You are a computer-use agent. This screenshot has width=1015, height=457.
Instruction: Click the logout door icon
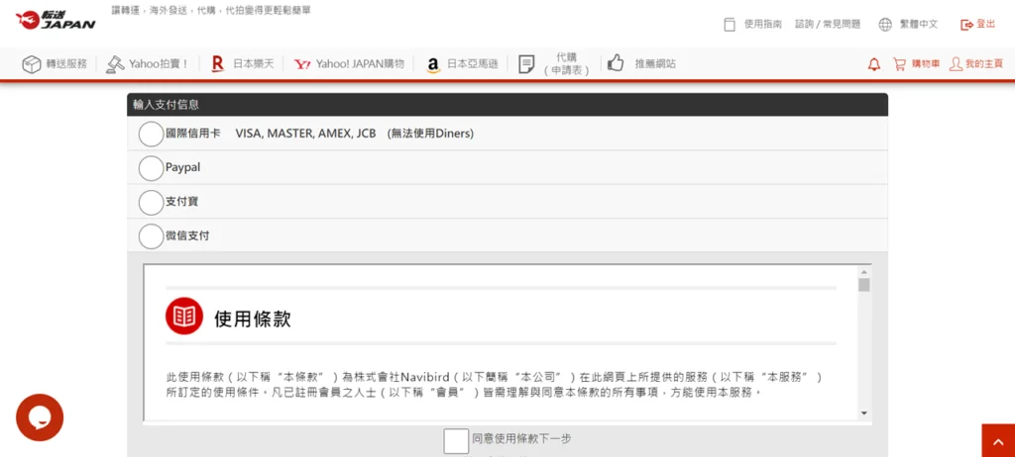click(x=966, y=25)
